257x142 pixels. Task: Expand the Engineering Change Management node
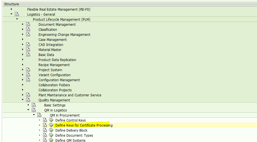click(23, 35)
